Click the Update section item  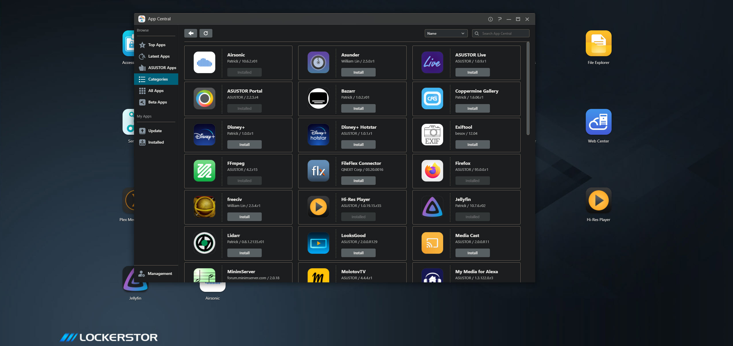coord(155,130)
